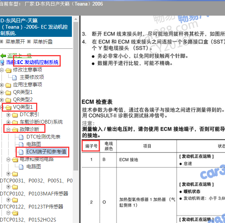Select DTCP0132、P0152HO2S entry
Viewport: 225px width, 223px height.
click(x=28, y=220)
